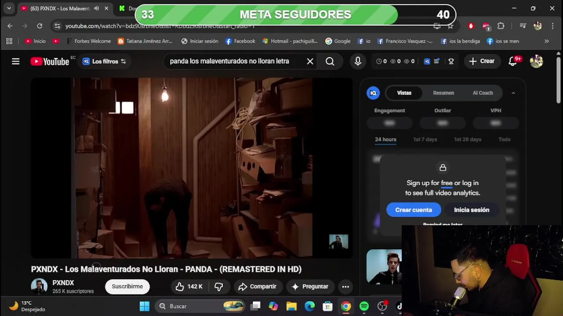Click in the search field text
This screenshot has width=563, height=316.
click(229, 61)
